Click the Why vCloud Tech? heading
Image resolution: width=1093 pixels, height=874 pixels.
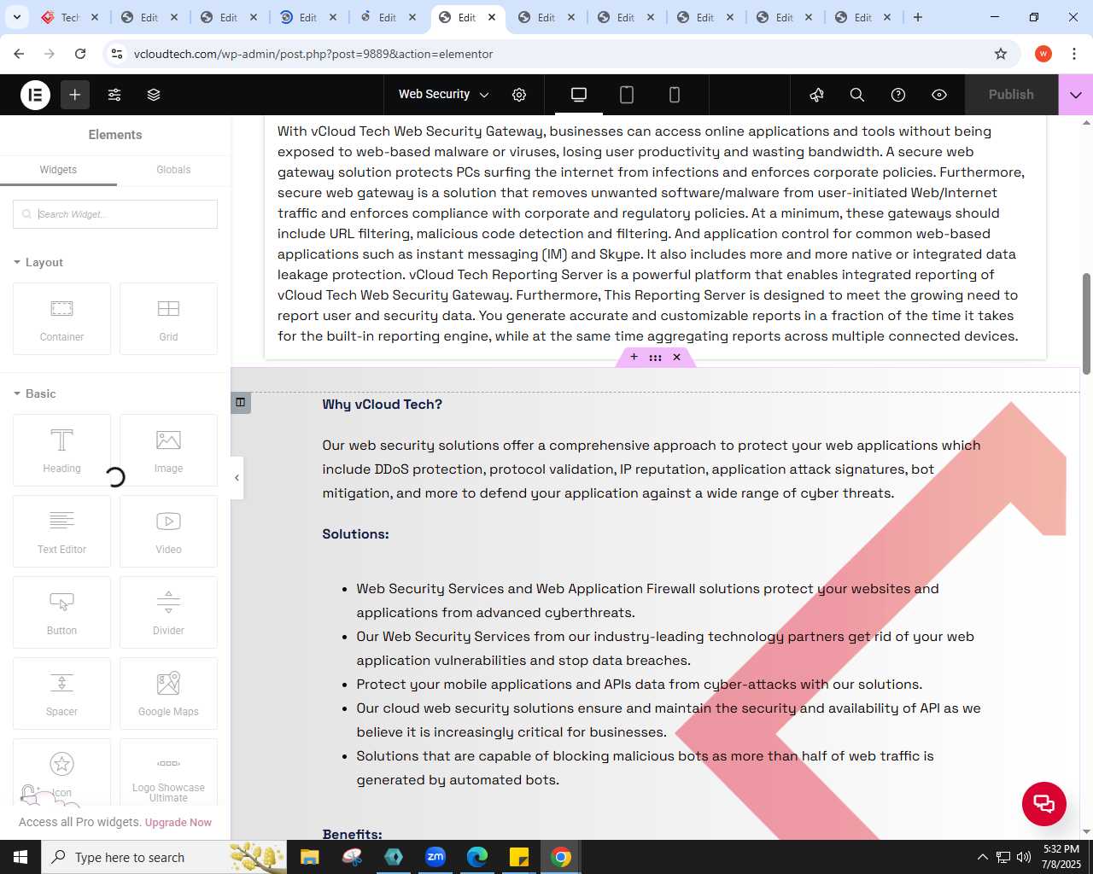click(382, 405)
